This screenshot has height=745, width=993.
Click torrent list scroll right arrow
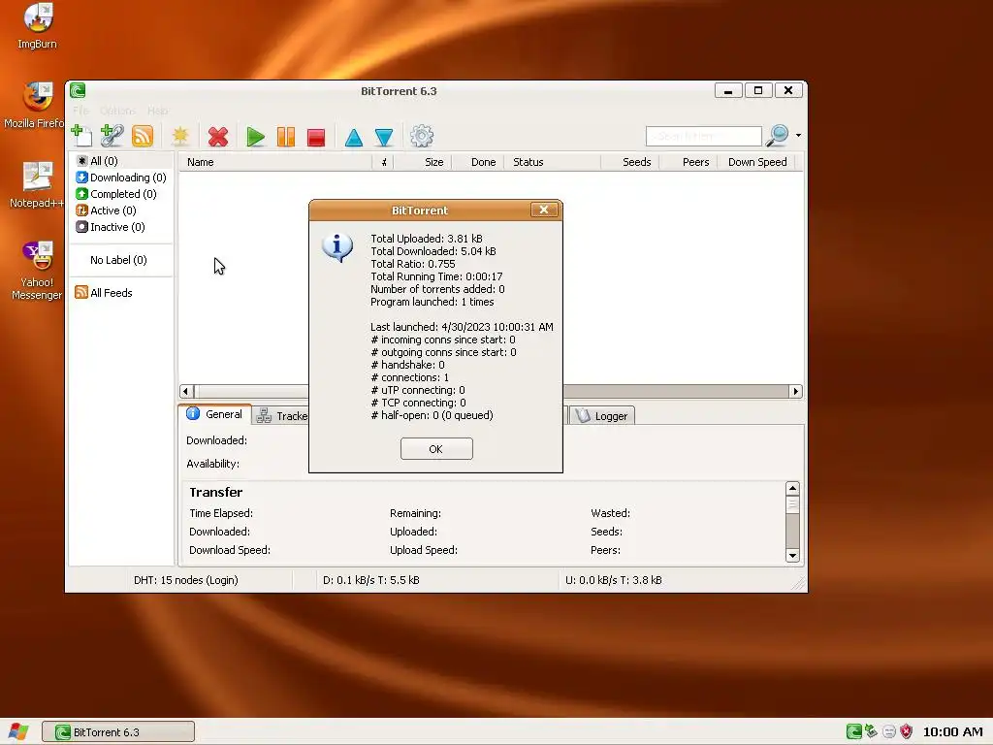[x=796, y=392]
